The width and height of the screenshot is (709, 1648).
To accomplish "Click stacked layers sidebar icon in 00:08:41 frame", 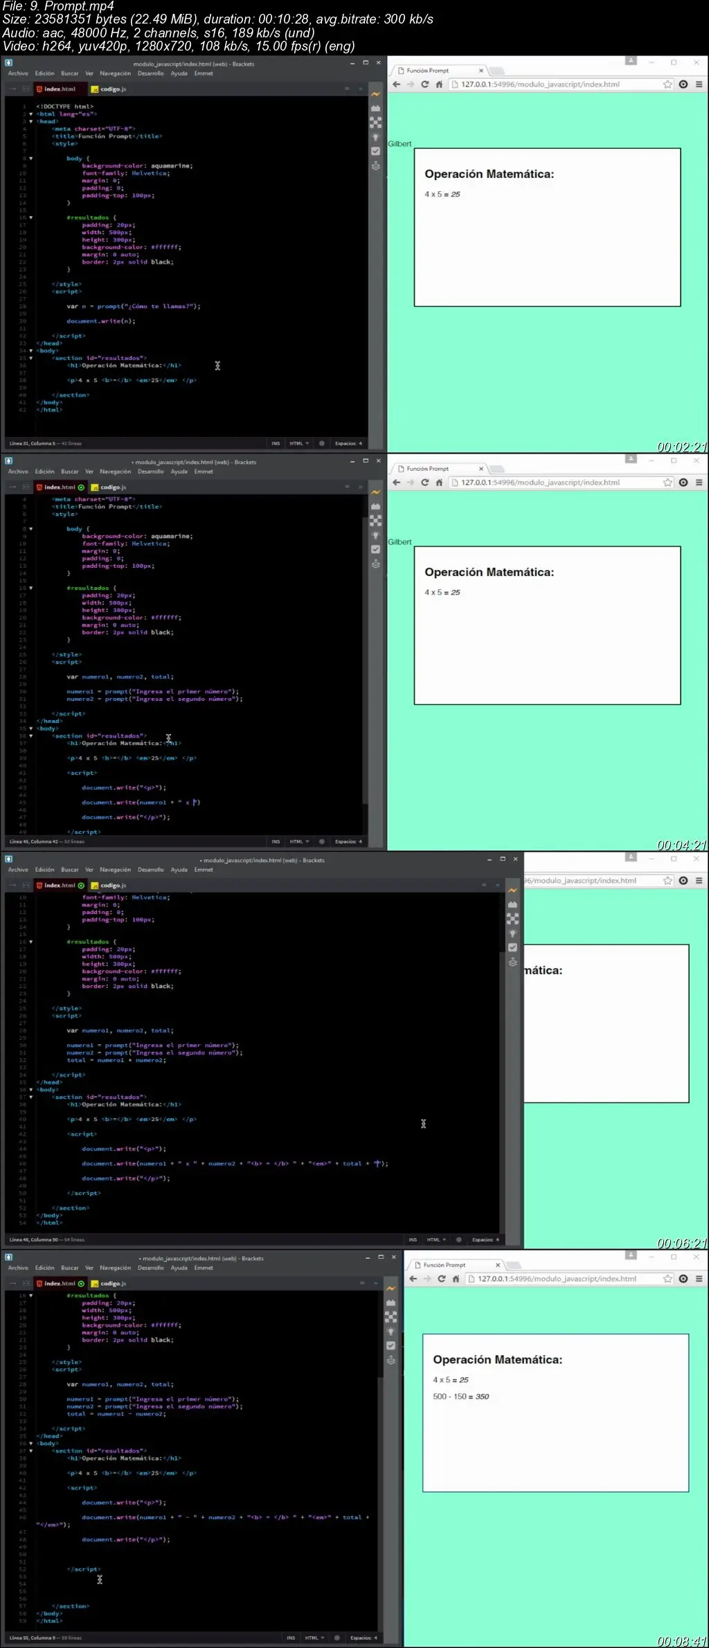I will 391,1360.
